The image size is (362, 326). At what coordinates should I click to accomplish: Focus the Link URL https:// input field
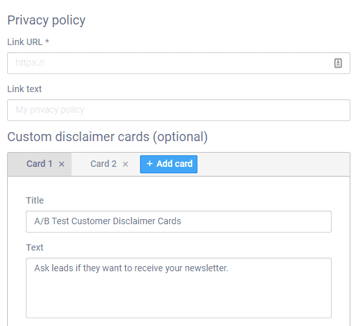click(x=179, y=63)
